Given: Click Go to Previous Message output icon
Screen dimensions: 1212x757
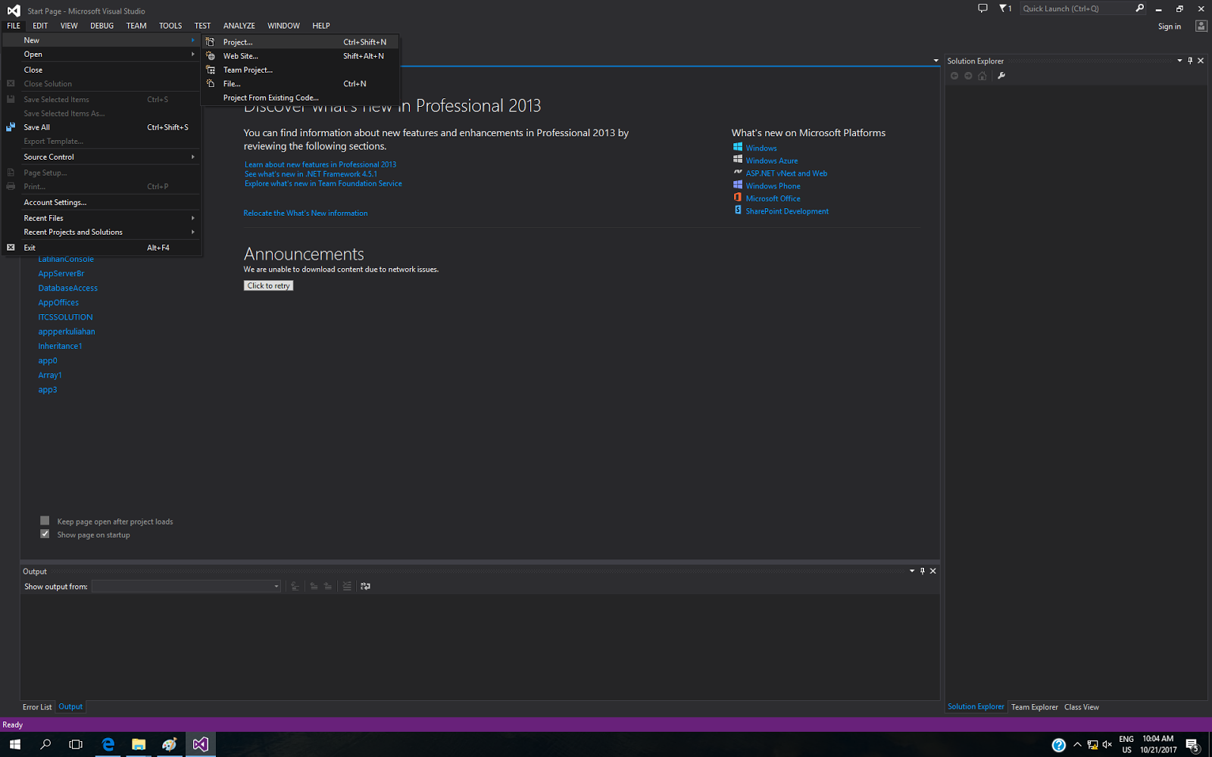Looking at the screenshot, I should pyautogui.click(x=314, y=586).
